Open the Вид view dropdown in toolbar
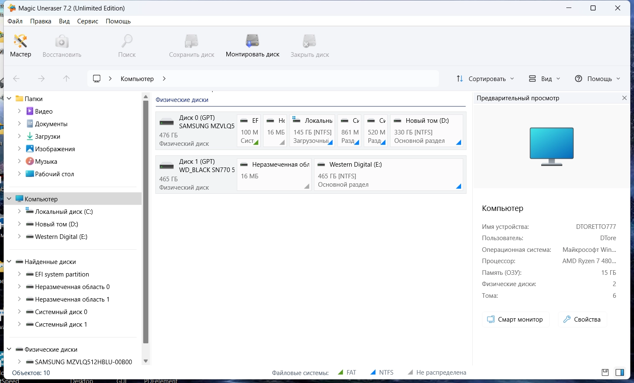Image resolution: width=634 pixels, height=383 pixels. pos(545,79)
